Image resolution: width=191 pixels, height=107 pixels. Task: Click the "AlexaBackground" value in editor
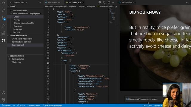(95, 76)
